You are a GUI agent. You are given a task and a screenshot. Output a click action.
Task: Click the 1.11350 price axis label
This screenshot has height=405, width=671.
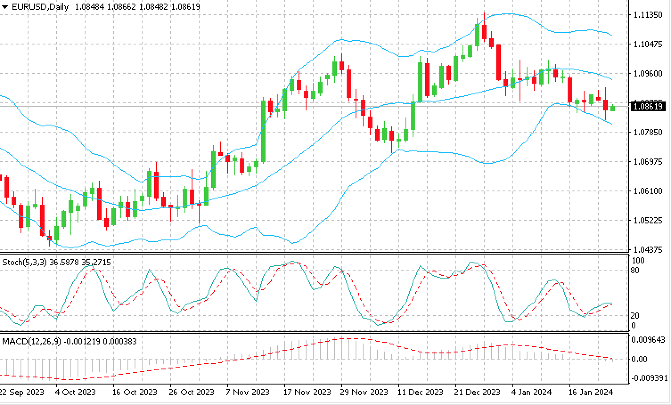coord(647,15)
